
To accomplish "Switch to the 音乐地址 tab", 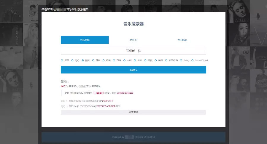I will point(182,40).
